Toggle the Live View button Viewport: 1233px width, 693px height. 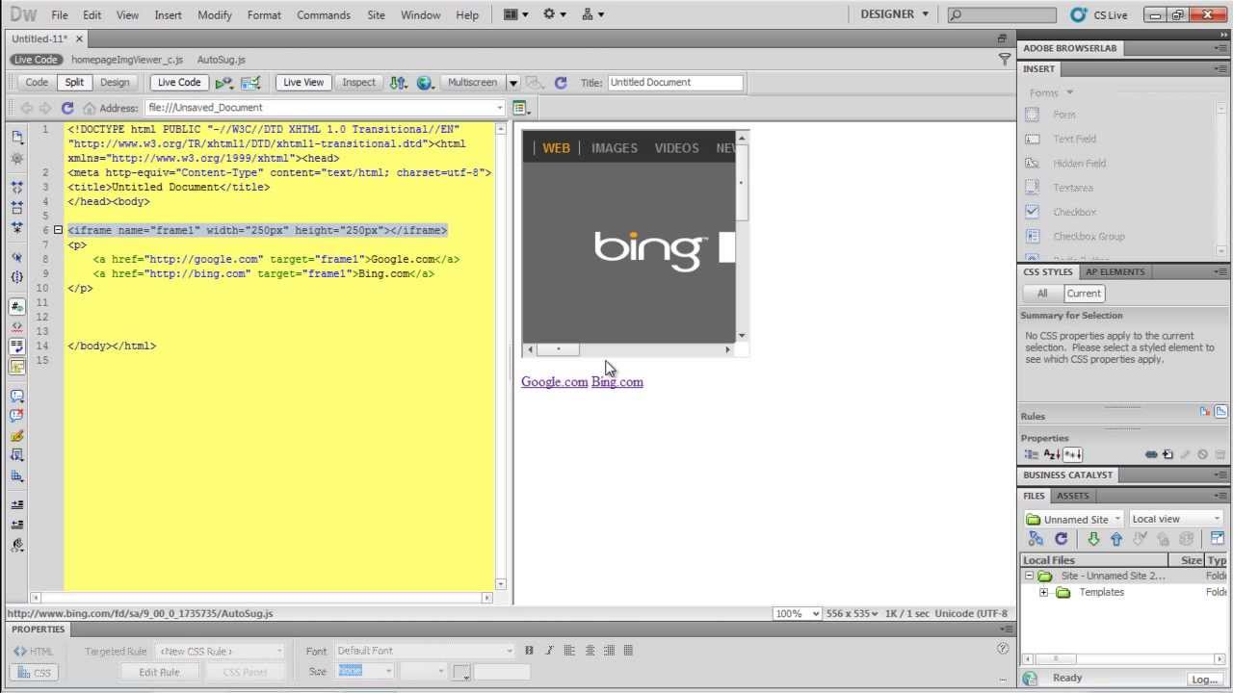click(x=303, y=83)
